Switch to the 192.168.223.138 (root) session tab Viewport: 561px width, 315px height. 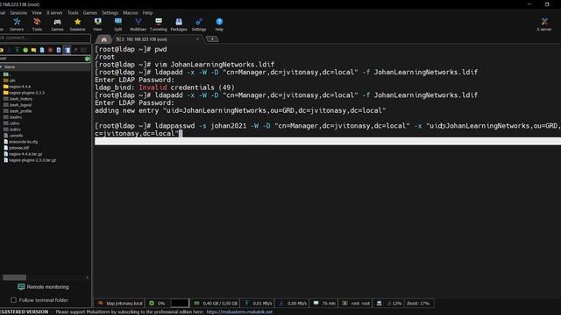click(145, 39)
